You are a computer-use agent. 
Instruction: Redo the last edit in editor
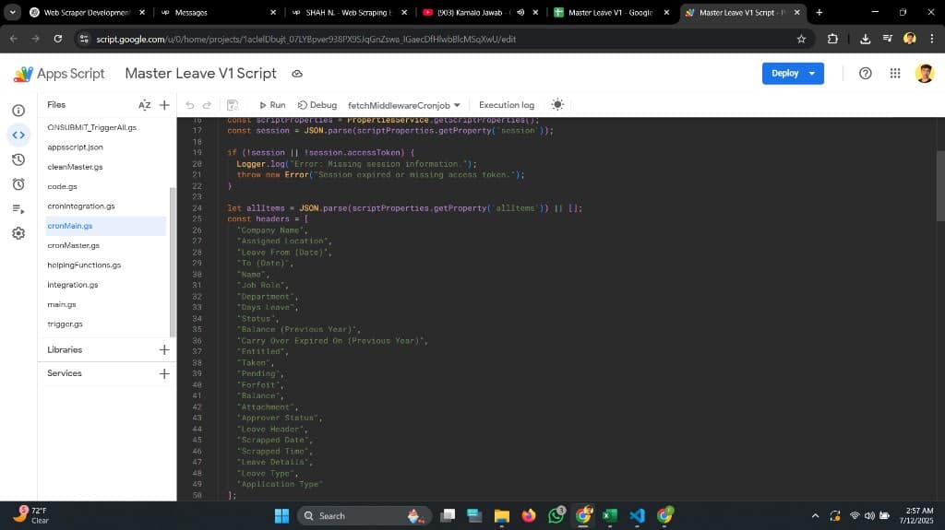click(207, 105)
